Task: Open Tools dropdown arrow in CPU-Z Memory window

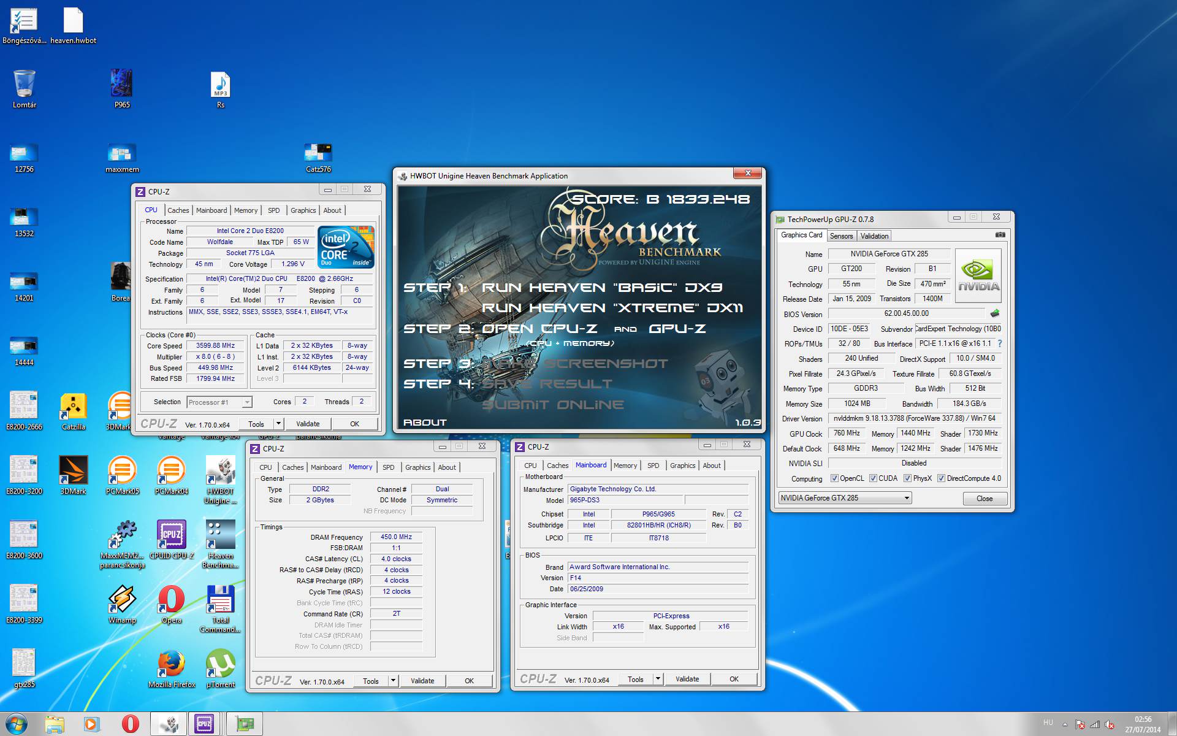Action: point(393,681)
